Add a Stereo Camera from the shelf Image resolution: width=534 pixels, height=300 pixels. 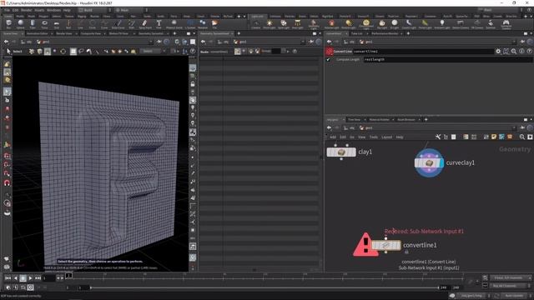click(x=461, y=24)
